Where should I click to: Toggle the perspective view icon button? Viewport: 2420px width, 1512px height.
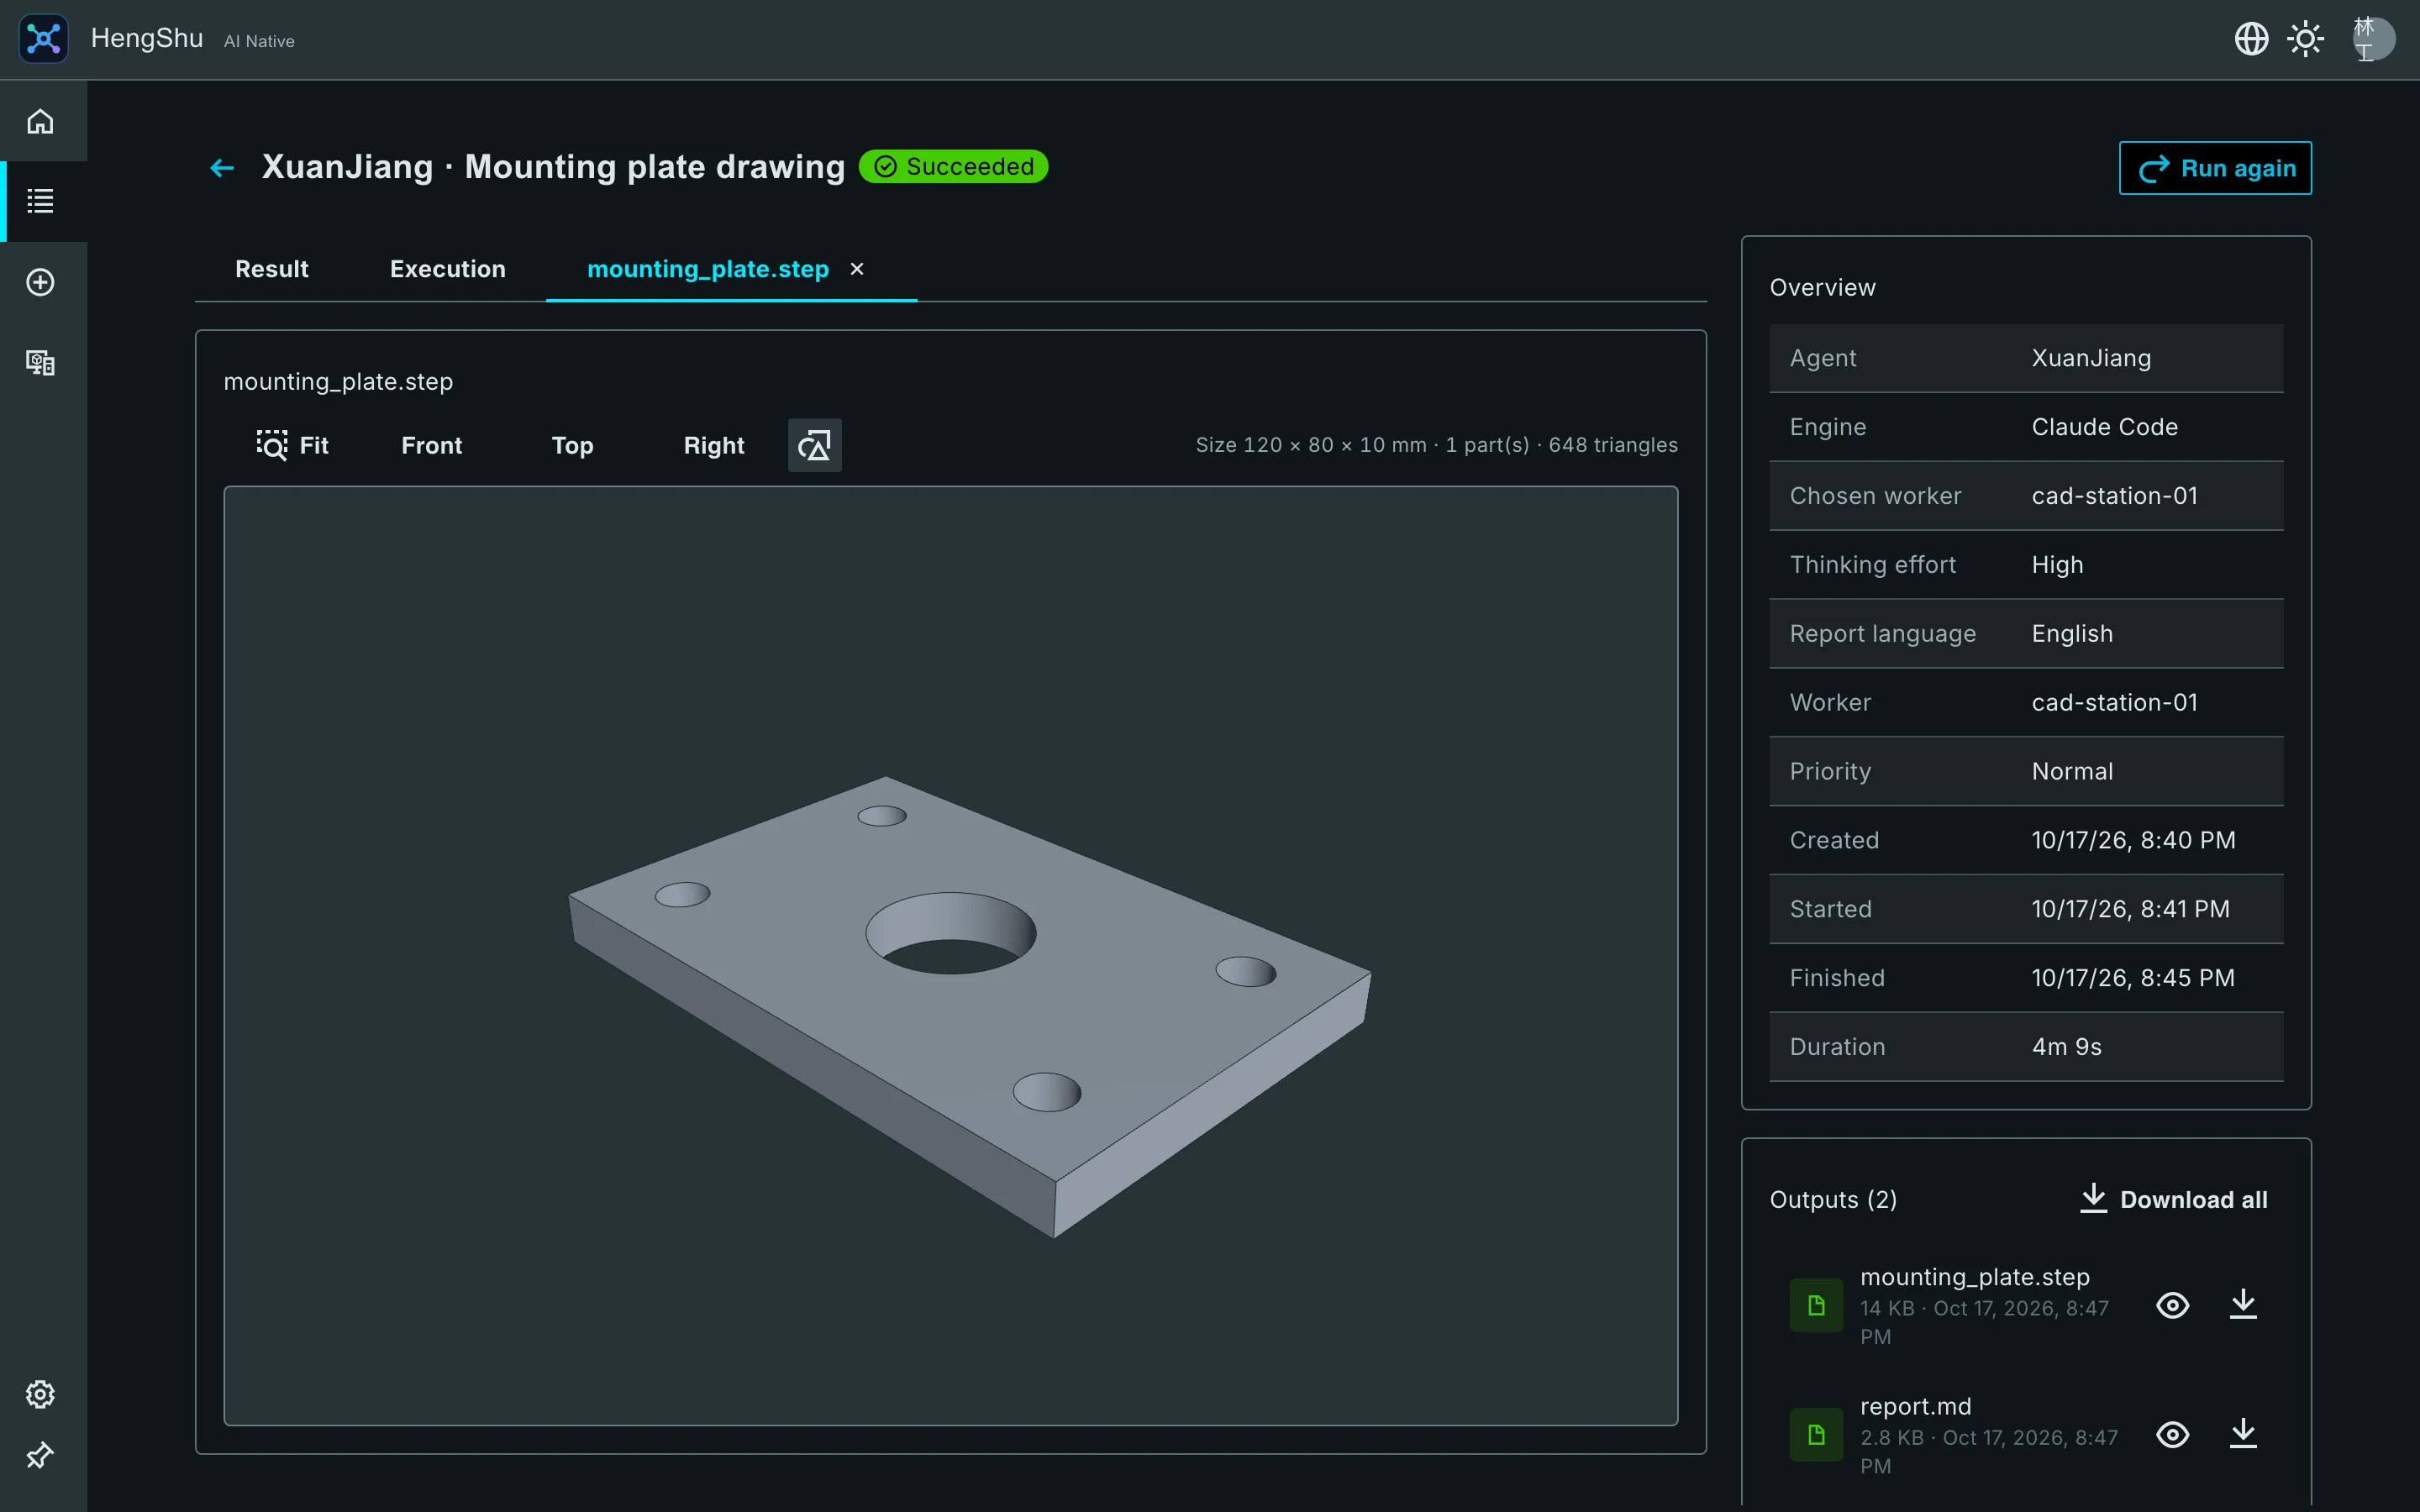click(x=814, y=445)
